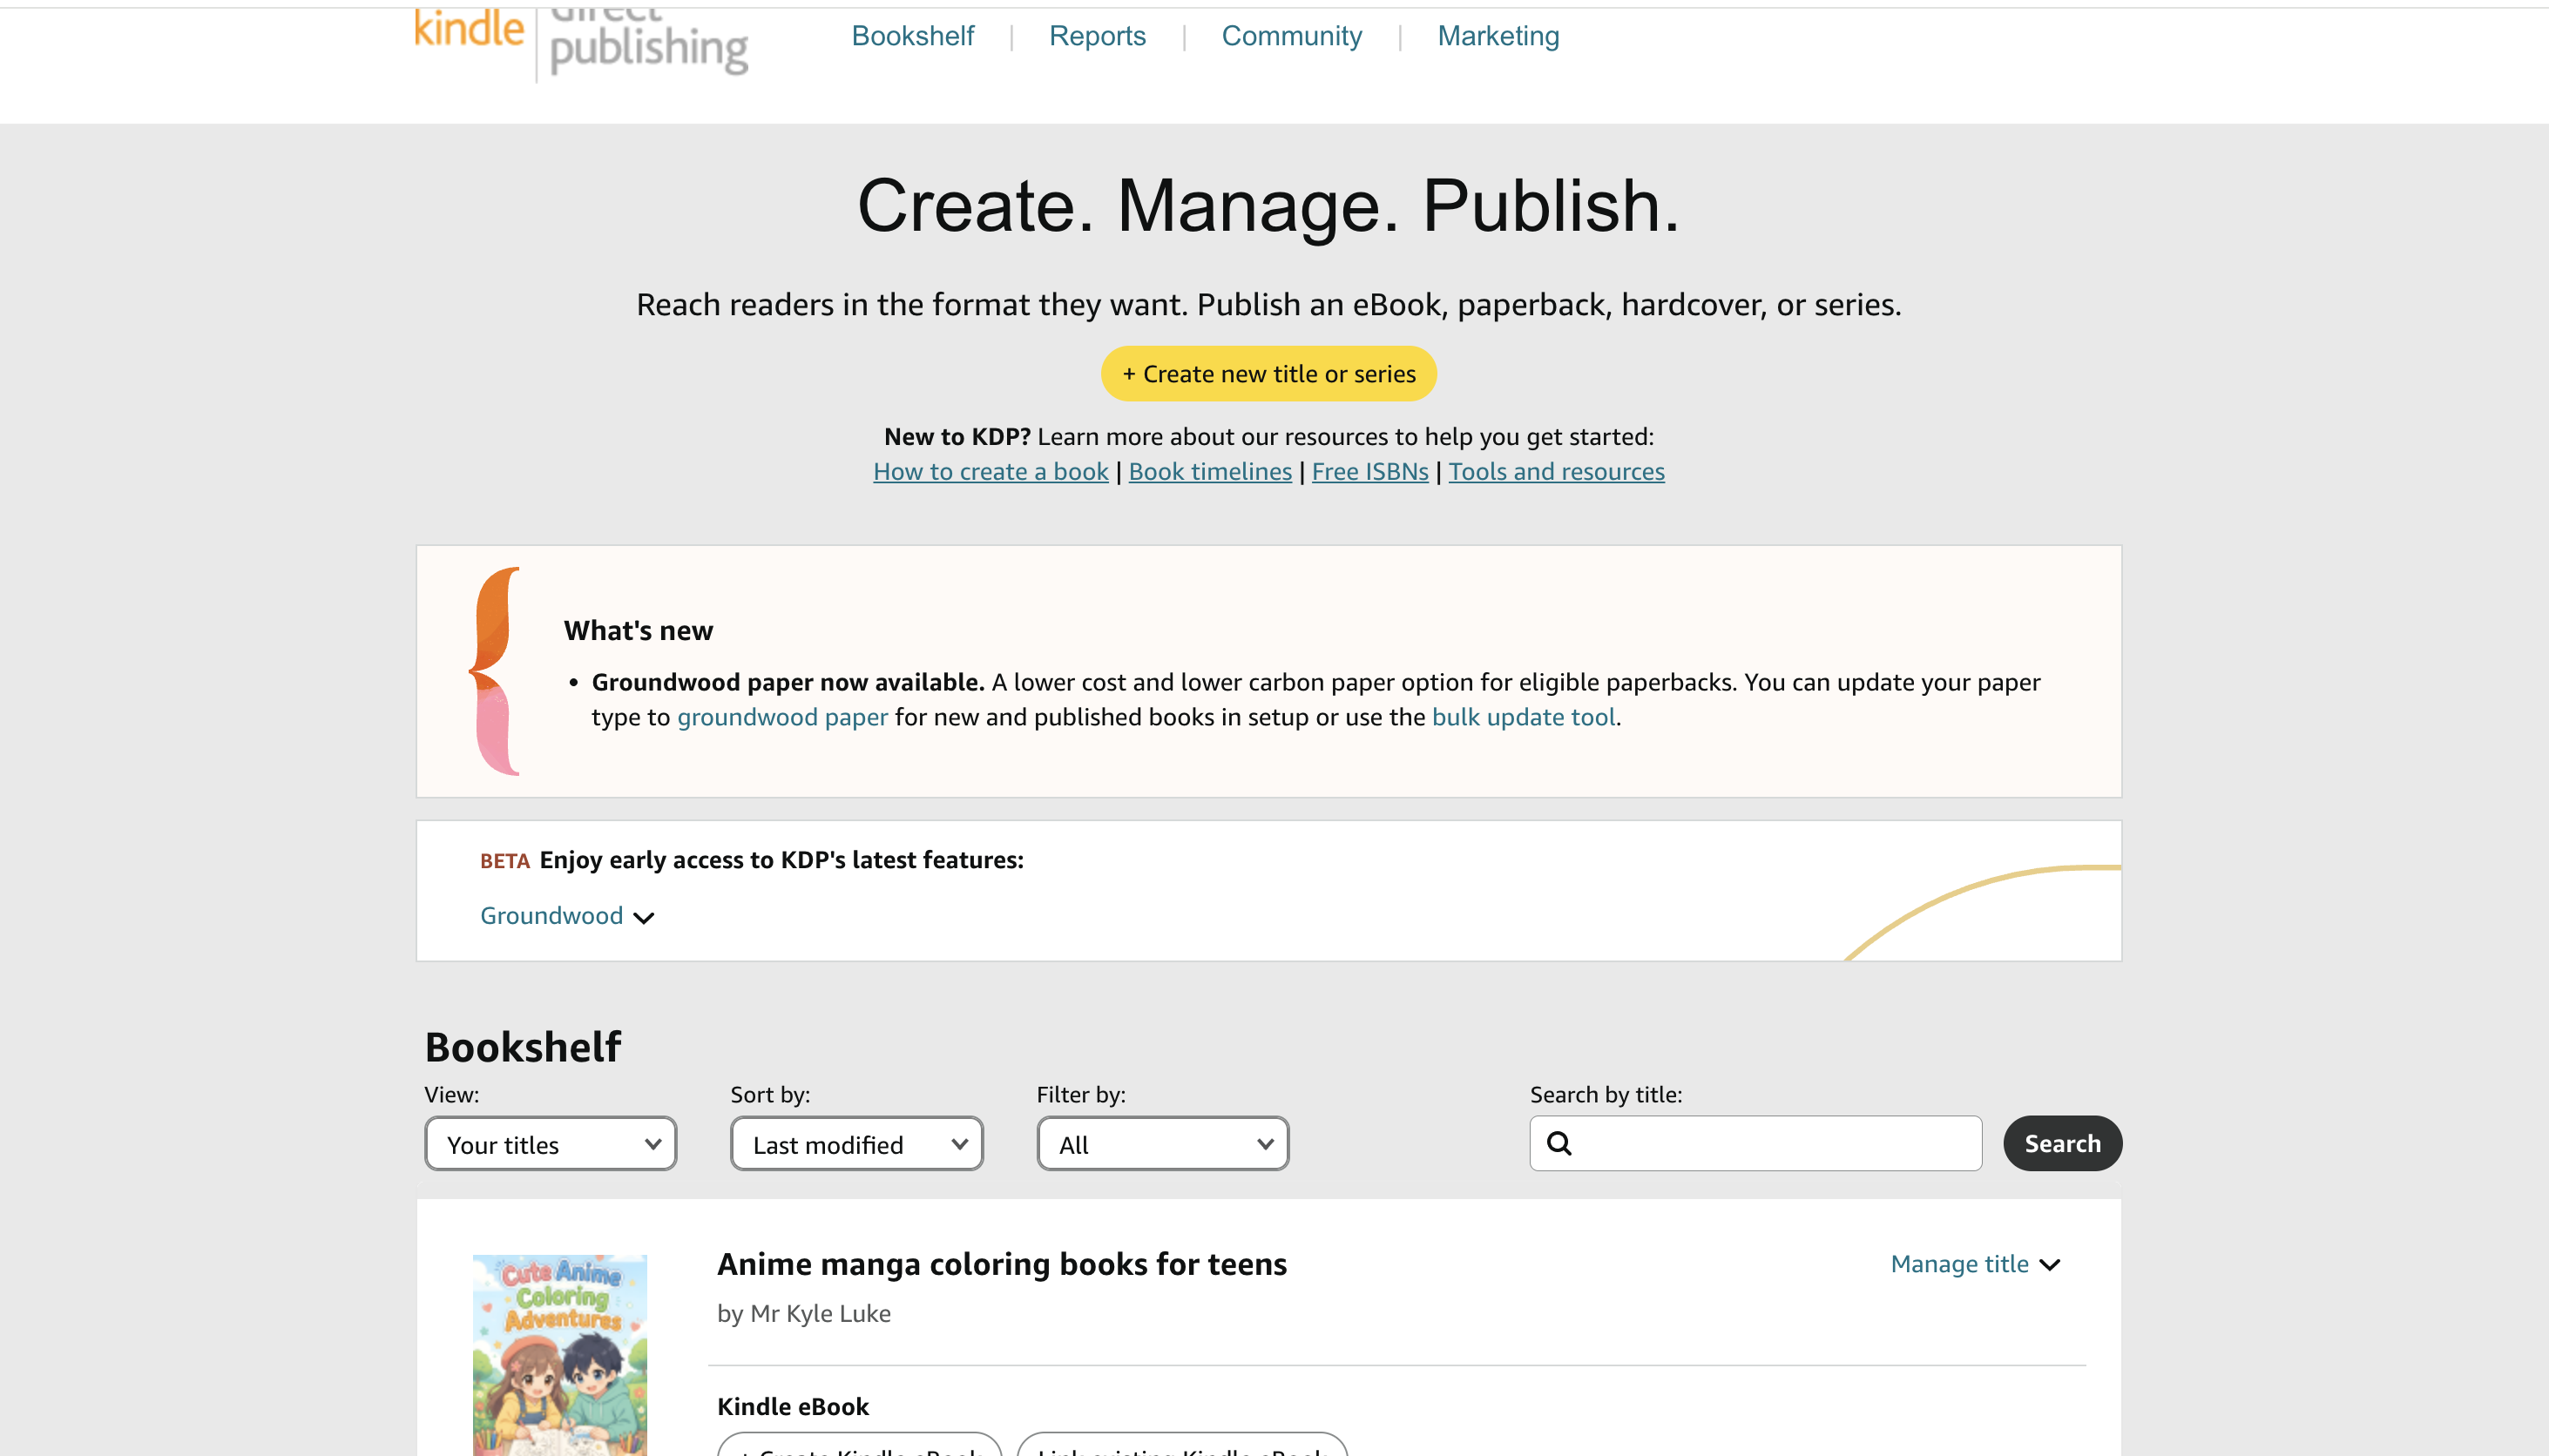This screenshot has height=1456, width=2549.
Task: Open the bulk update tool link
Action: (x=1524, y=717)
